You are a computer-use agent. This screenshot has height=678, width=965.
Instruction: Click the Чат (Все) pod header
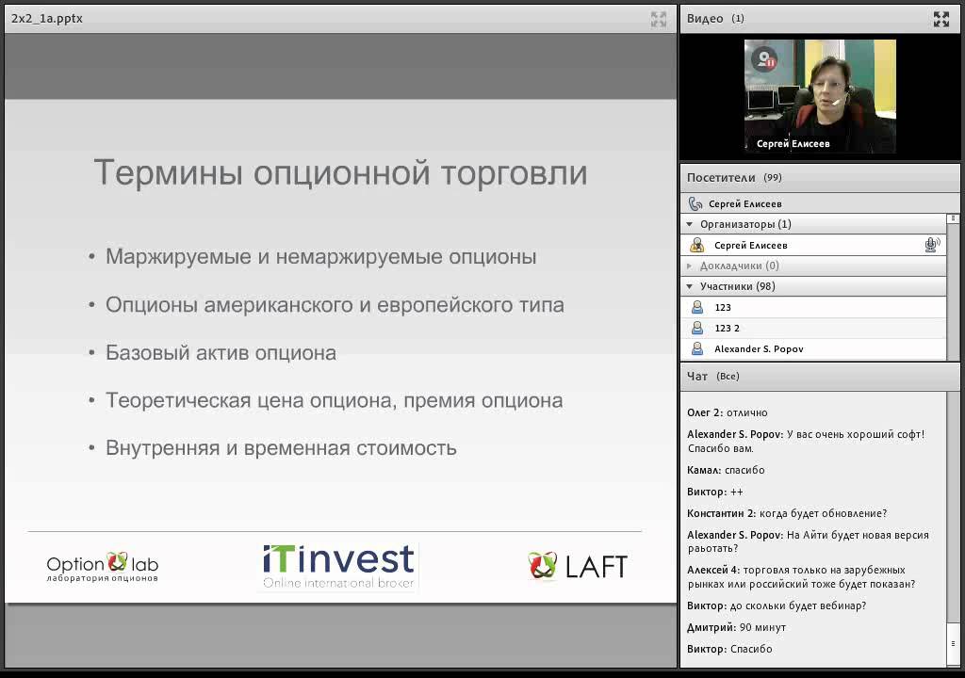[x=820, y=376]
